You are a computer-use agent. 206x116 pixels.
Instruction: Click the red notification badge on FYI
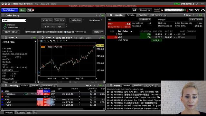coord(33,10)
